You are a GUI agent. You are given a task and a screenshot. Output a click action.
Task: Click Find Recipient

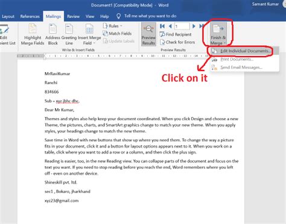tap(176, 34)
